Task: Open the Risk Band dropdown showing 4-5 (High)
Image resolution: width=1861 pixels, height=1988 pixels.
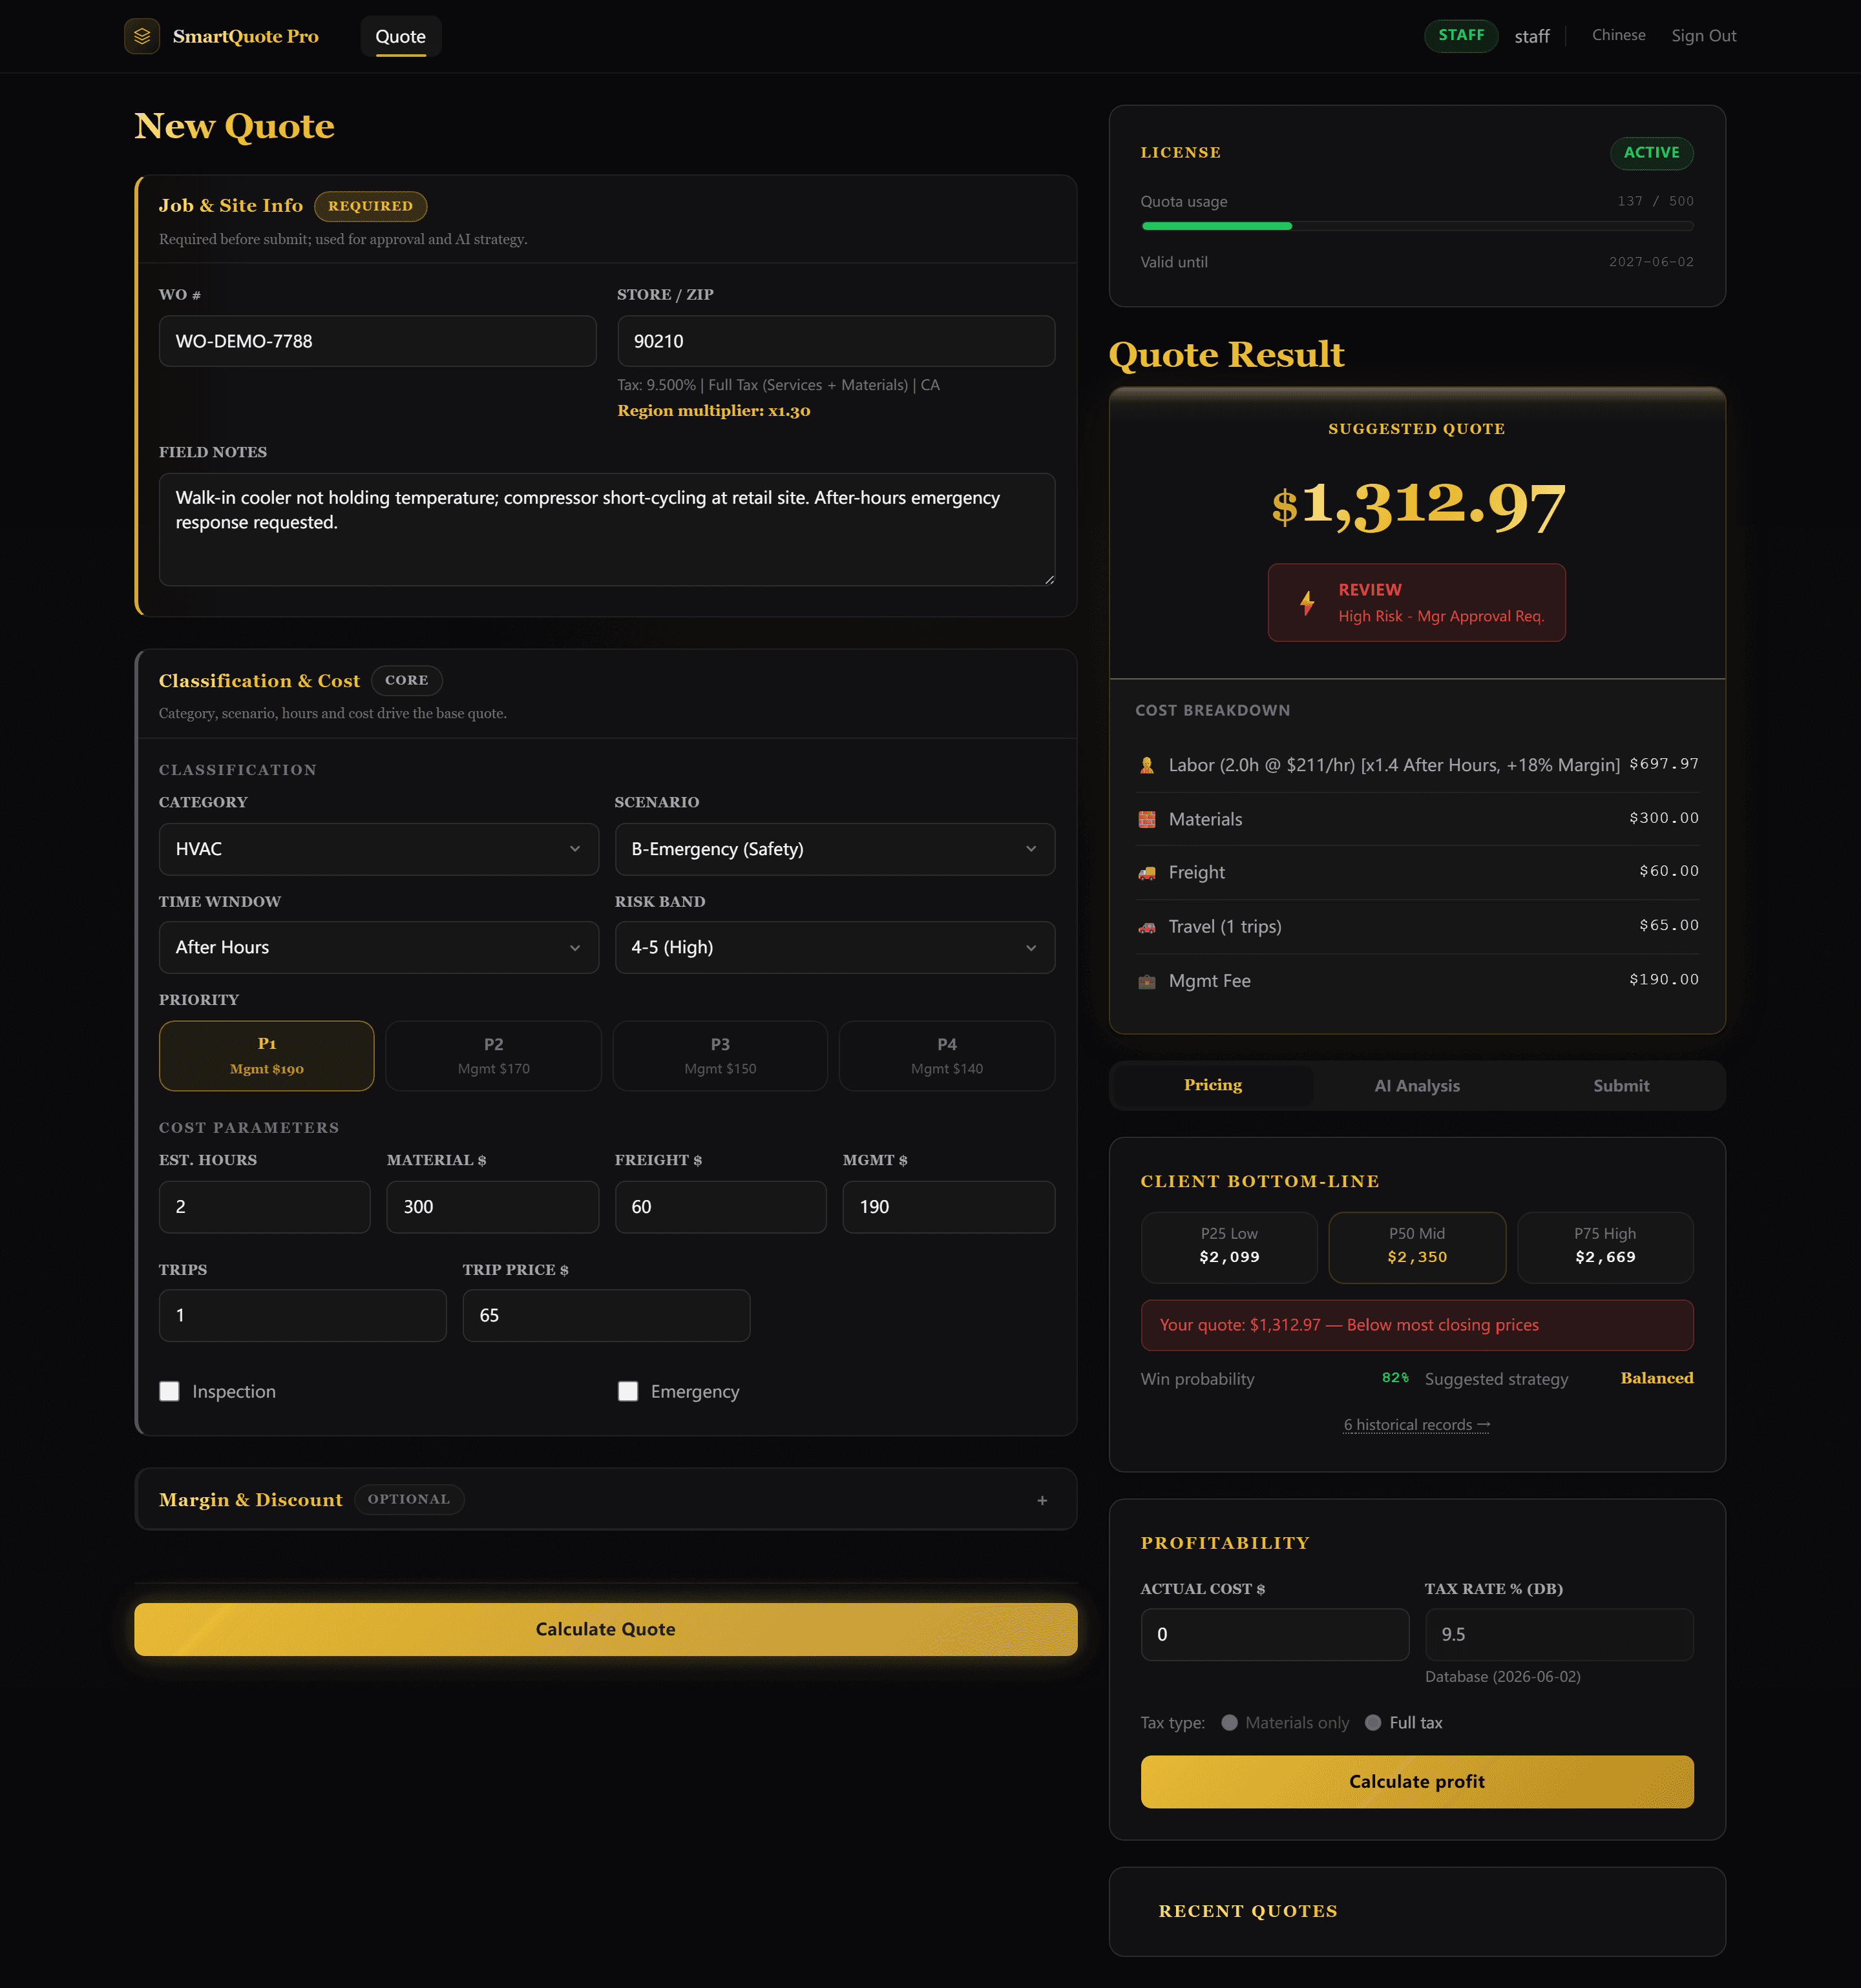Action: [834, 947]
